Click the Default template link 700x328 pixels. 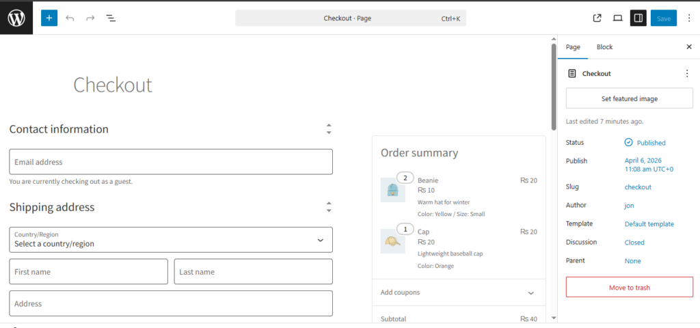pos(649,224)
